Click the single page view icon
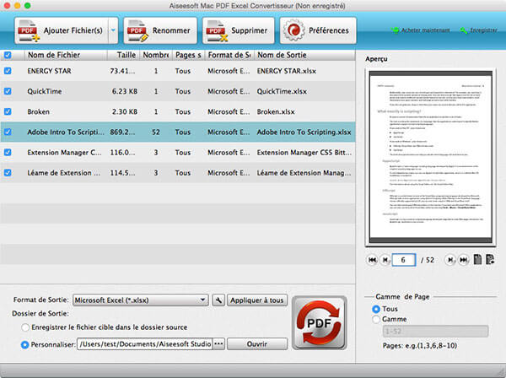The width and height of the screenshot is (506, 378). [x=477, y=260]
